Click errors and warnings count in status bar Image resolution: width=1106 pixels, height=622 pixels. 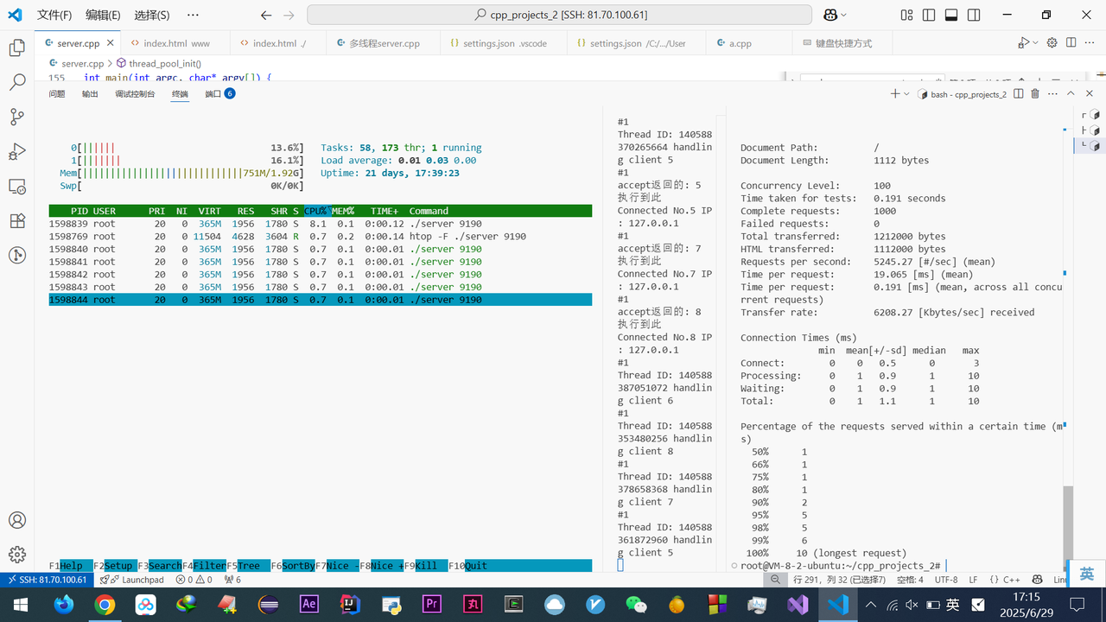(x=194, y=580)
